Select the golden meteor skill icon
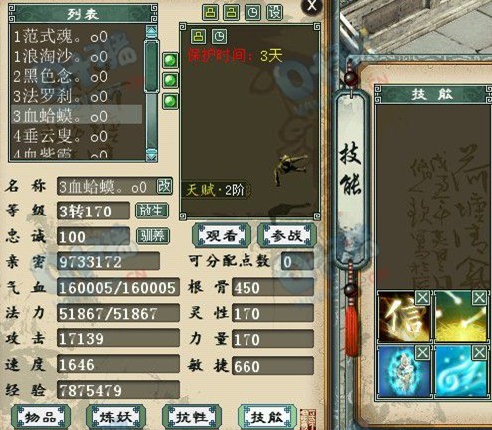This screenshot has width=492, height=430. pos(461,316)
